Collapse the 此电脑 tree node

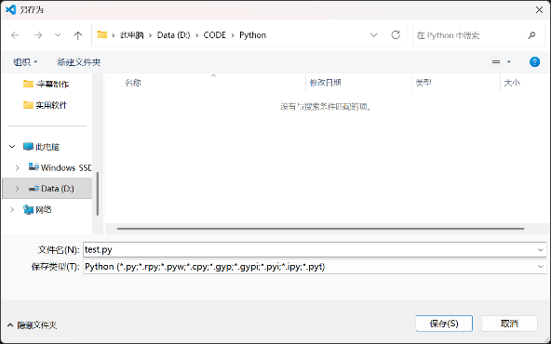coord(12,146)
